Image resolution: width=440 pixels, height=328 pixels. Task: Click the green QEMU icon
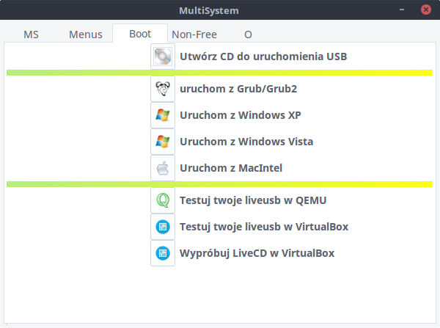click(x=163, y=200)
